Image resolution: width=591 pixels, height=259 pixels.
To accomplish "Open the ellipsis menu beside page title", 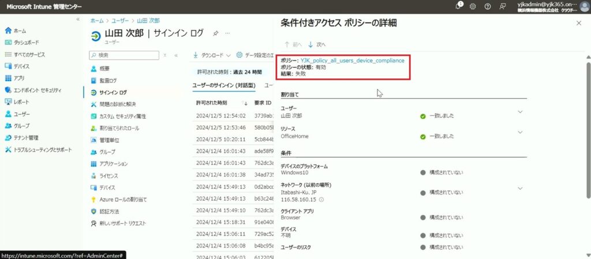I will pyautogui.click(x=227, y=33).
